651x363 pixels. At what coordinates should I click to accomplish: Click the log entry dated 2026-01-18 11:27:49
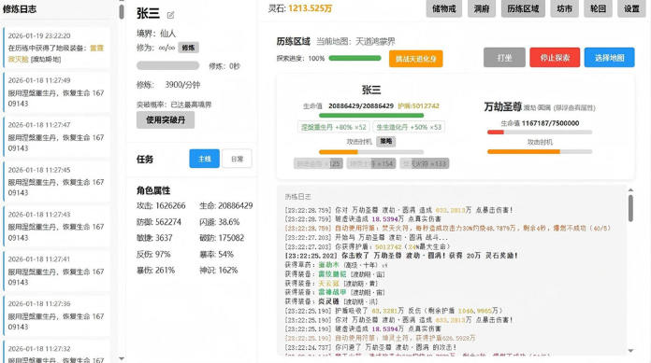[x=56, y=92]
